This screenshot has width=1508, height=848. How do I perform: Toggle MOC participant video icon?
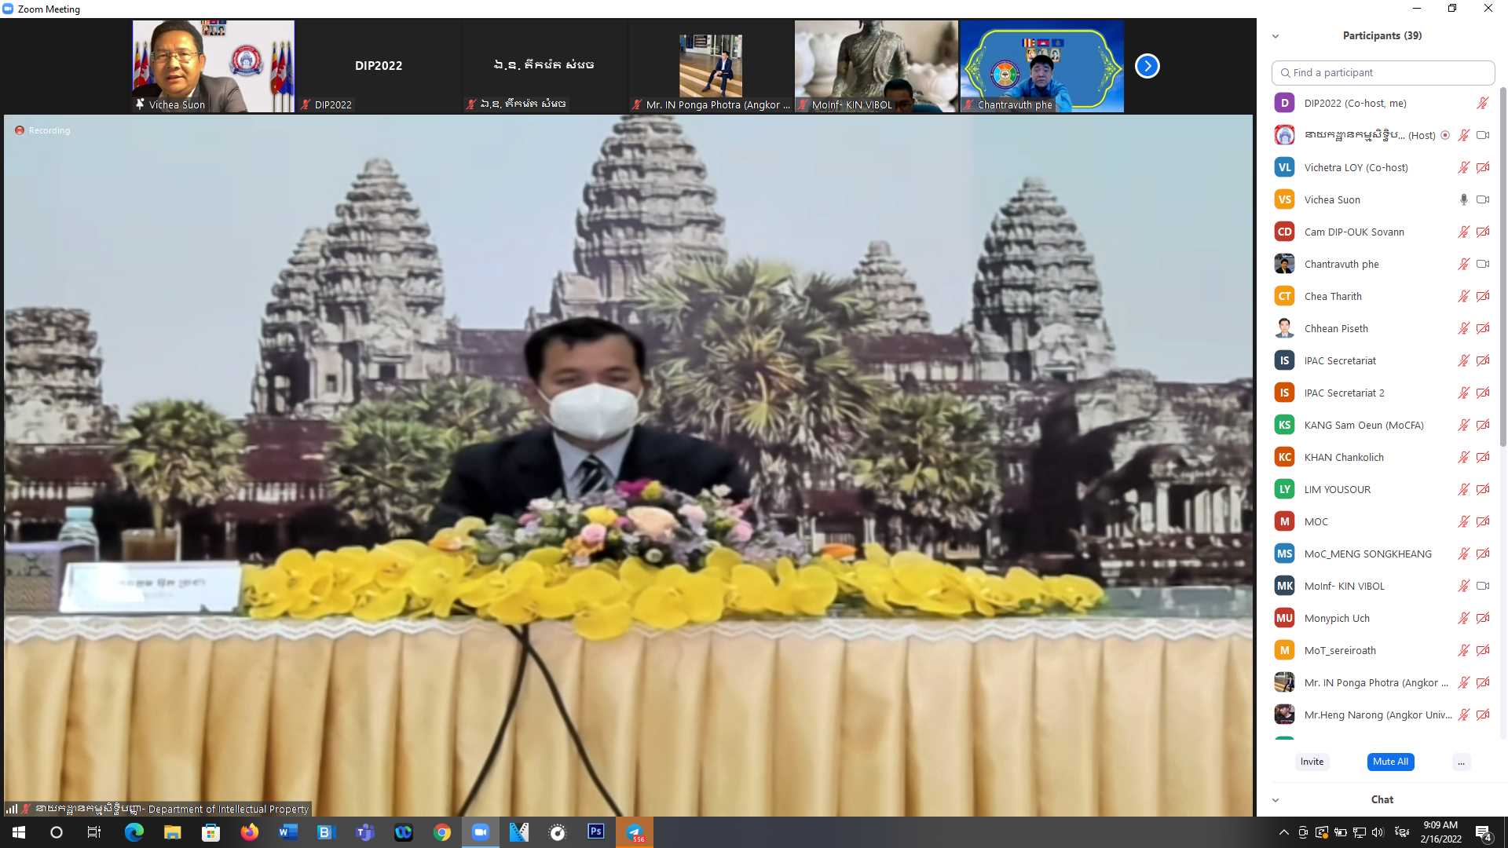click(x=1483, y=521)
